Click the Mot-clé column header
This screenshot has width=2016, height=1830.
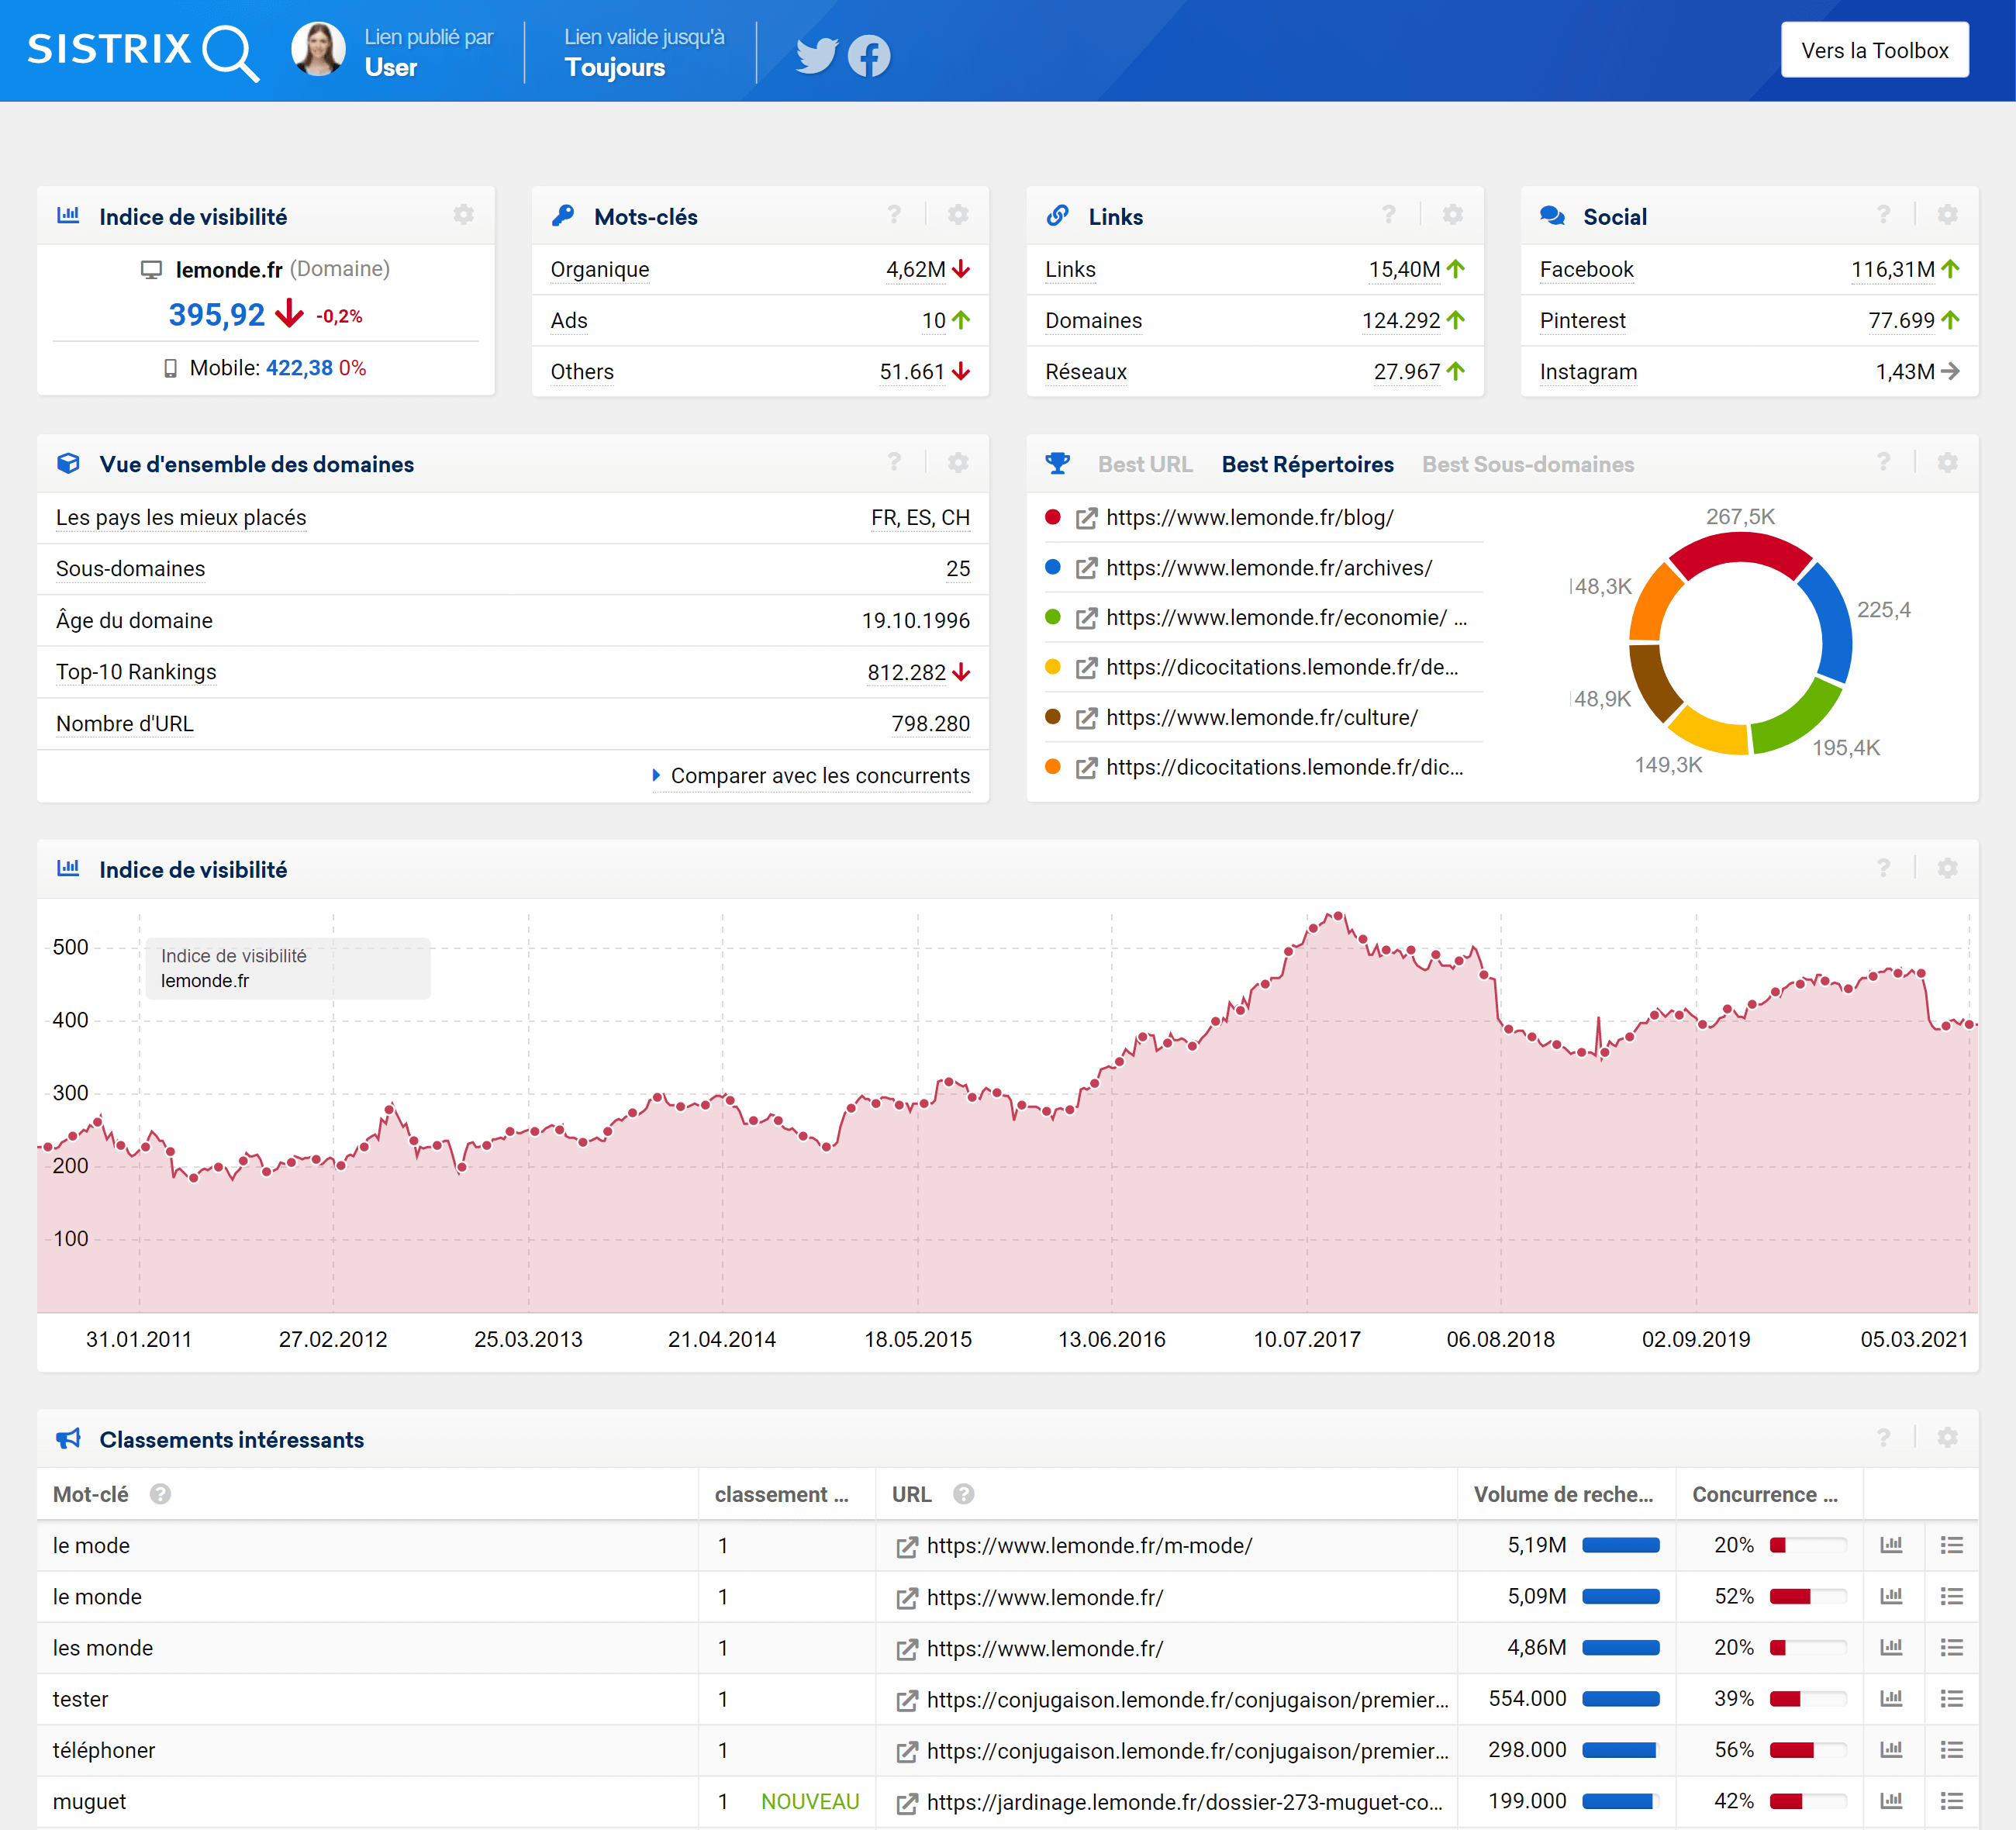pyautogui.click(x=90, y=1494)
